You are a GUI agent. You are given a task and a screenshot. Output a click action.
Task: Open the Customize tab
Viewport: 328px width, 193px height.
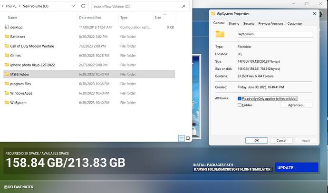coord(295,23)
